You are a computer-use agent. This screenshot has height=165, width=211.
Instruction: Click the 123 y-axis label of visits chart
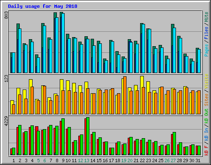coord(6,79)
